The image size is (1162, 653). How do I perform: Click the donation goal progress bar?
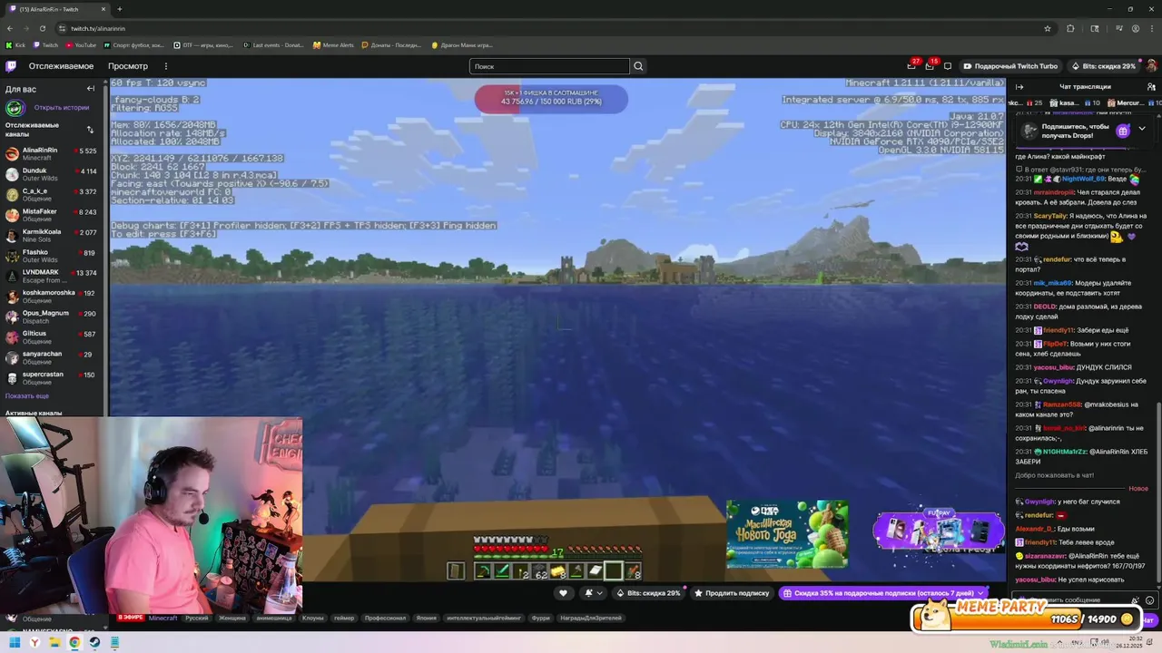pos(551,99)
